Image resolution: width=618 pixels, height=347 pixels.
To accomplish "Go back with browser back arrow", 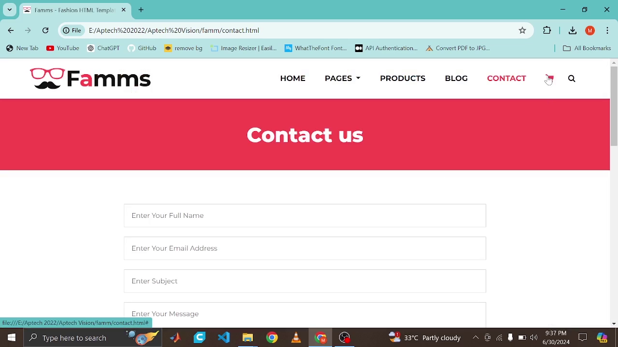I will pyautogui.click(x=11, y=30).
